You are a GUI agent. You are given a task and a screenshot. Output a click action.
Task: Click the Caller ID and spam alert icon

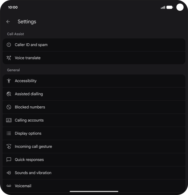(x=9, y=45)
